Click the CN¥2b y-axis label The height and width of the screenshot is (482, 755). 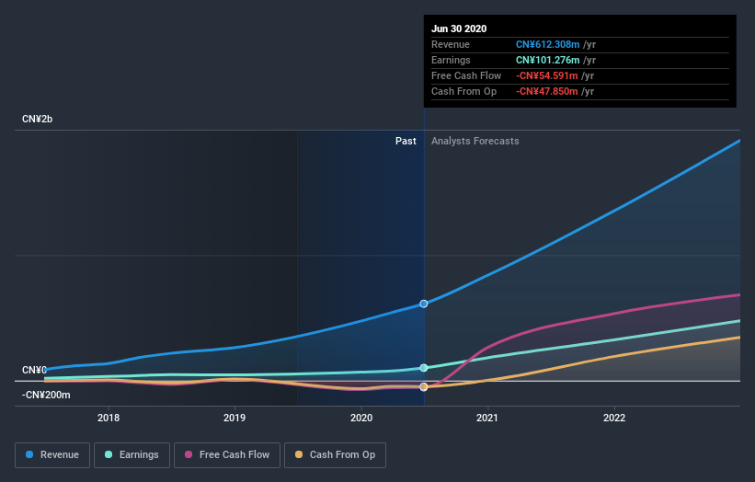click(37, 119)
